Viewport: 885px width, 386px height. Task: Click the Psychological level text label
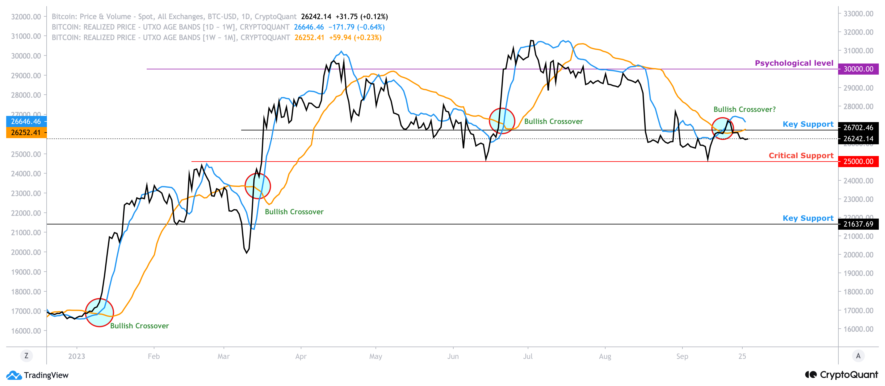(794, 63)
